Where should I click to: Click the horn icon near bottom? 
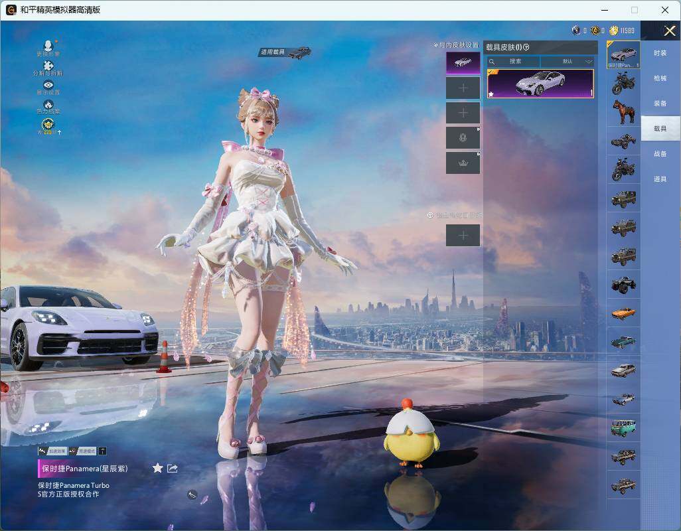point(192,494)
